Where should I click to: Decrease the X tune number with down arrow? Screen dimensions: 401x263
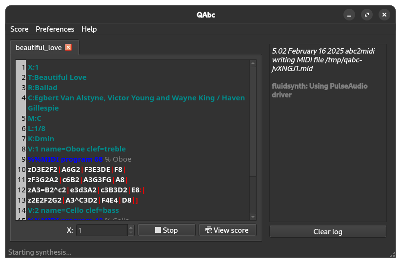pos(130,233)
